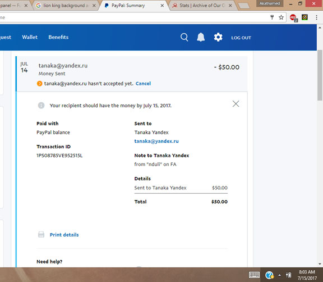Open the notifications bell icon
The image size is (323, 282).
tap(201, 37)
